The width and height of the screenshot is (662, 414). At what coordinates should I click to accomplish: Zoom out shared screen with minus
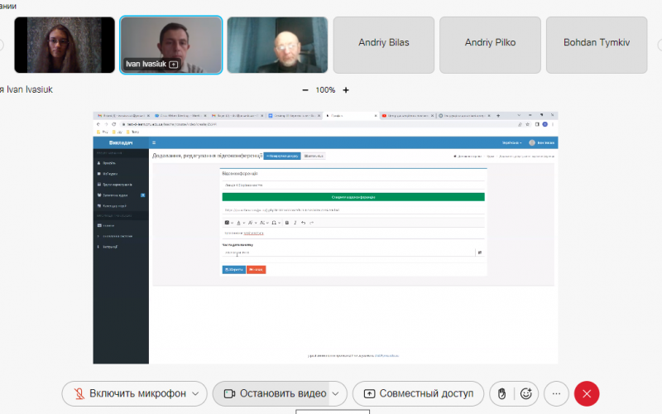(305, 90)
